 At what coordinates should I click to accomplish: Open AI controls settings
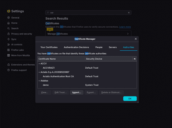(17, 45)
